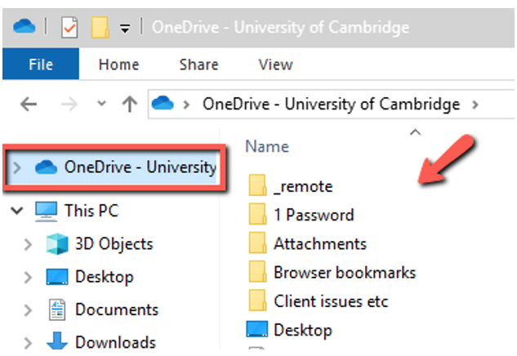The height and width of the screenshot is (356, 517).
Task: Collapse the This PC tree node
Action: tap(17, 211)
